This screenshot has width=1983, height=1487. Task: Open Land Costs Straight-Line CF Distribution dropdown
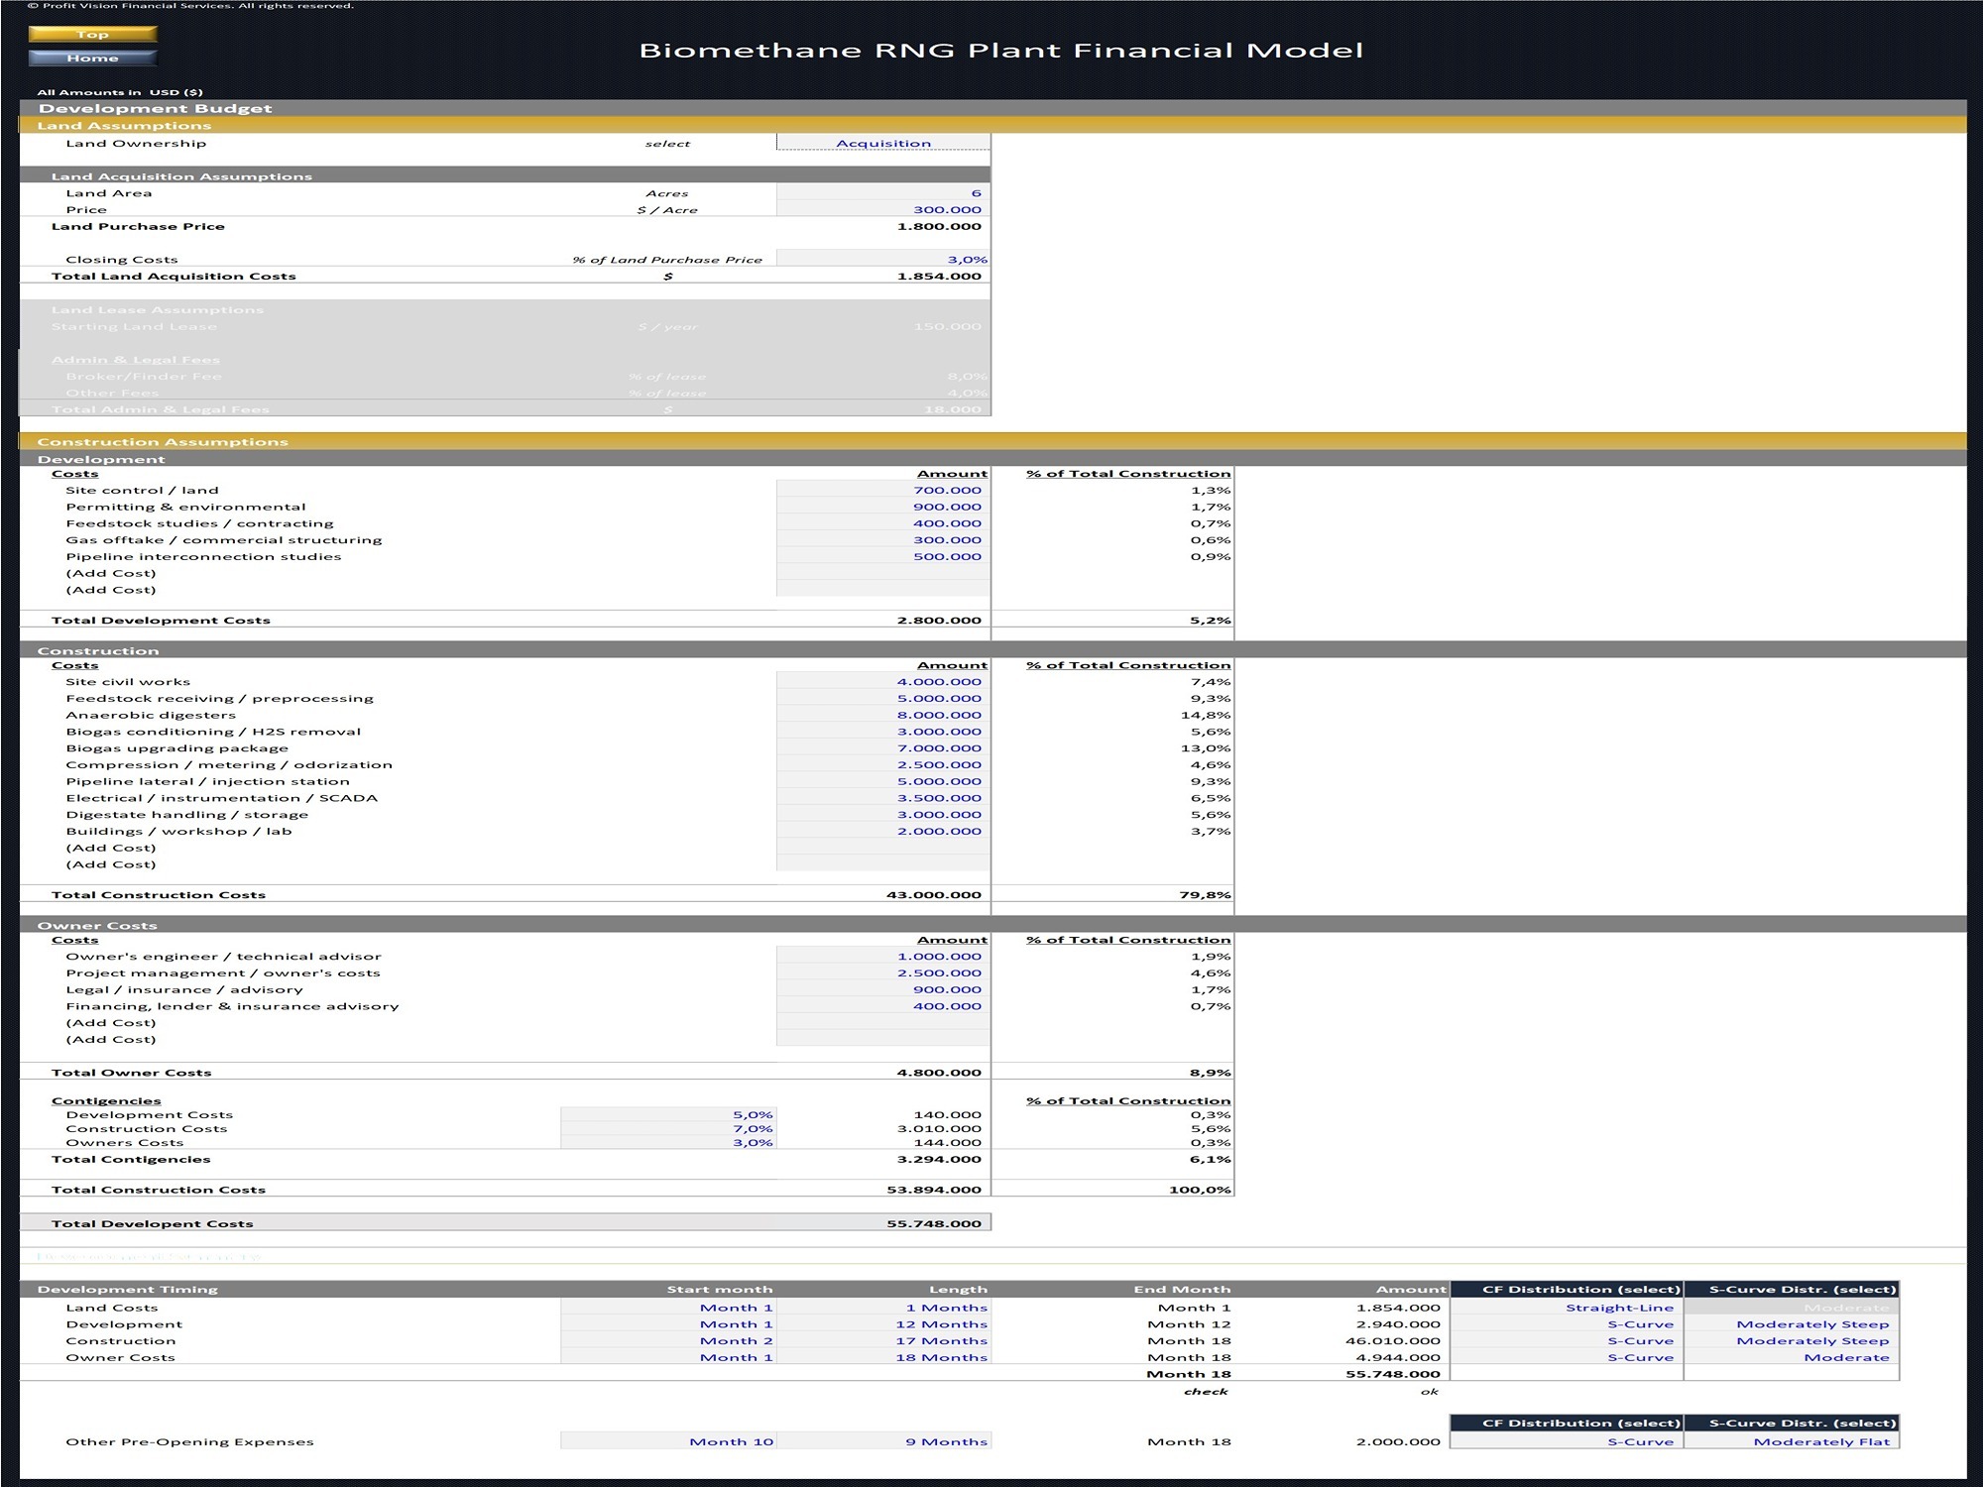pyautogui.click(x=1567, y=1308)
